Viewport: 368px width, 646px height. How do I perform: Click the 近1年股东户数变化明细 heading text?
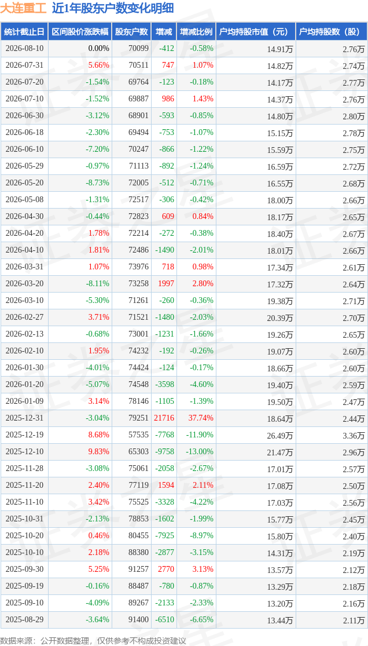(113, 8)
